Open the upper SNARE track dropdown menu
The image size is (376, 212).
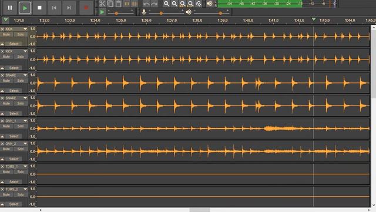pos(25,75)
